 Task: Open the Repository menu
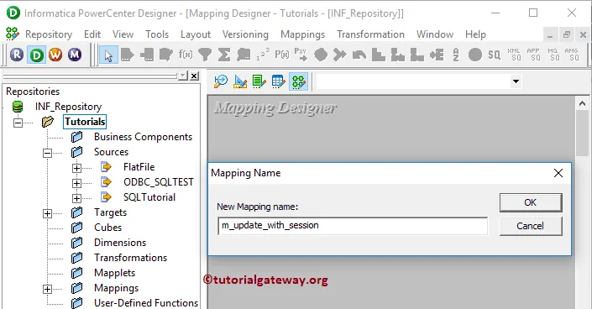[x=49, y=34]
